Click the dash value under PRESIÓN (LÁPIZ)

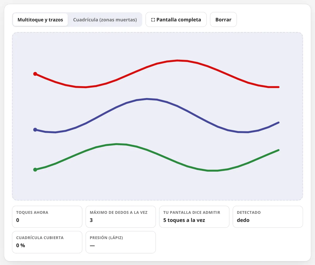click(92, 246)
